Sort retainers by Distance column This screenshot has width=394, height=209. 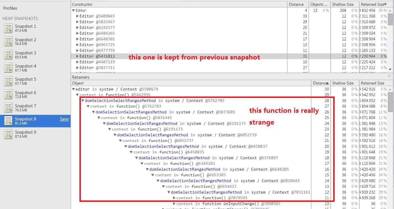click(321, 83)
